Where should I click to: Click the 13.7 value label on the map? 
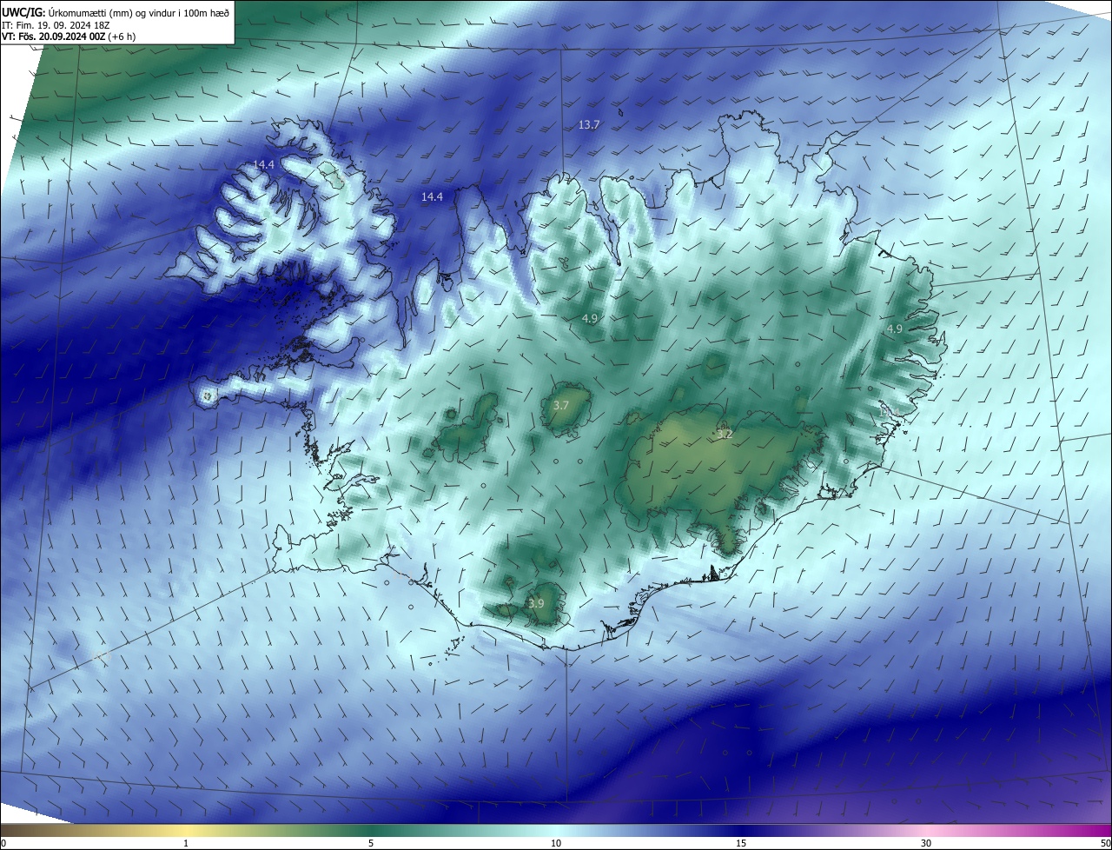(589, 125)
